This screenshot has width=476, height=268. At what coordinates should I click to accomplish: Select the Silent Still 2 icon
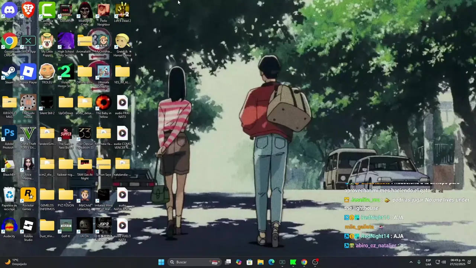pyautogui.click(x=47, y=105)
